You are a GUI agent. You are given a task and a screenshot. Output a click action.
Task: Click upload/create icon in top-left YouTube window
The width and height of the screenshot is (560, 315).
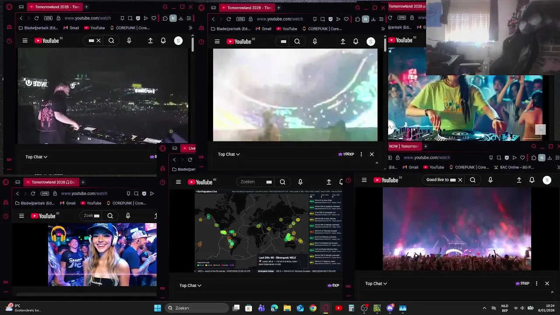coord(150,41)
